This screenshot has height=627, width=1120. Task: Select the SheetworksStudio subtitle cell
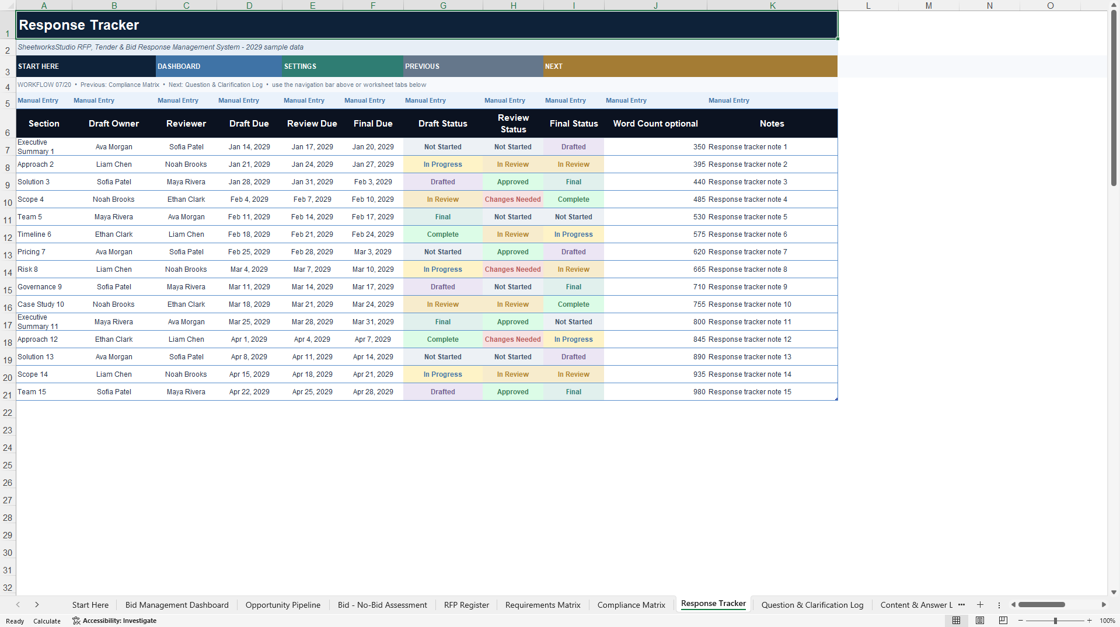[x=427, y=47]
